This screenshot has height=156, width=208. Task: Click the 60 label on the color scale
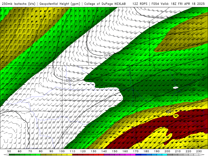click(x=20, y=151)
